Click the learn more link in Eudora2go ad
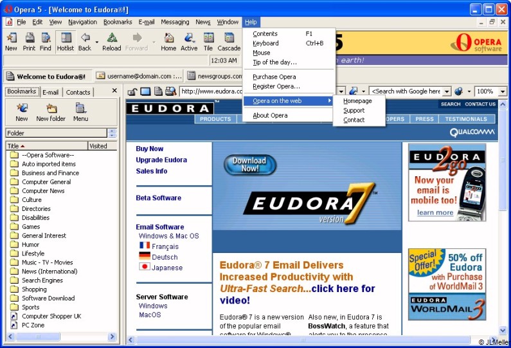 click(435, 212)
